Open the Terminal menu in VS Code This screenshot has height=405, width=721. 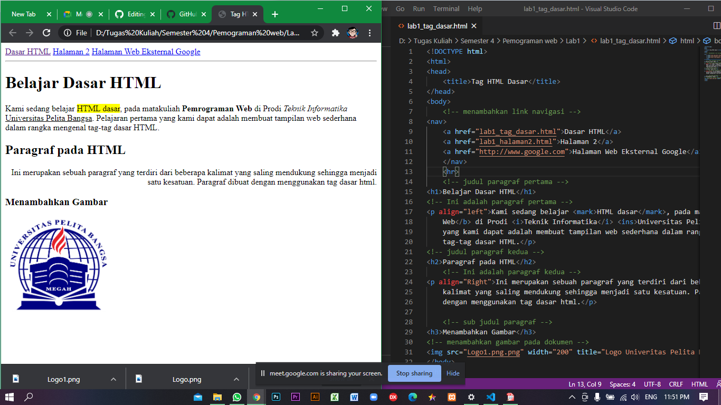pyautogui.click(x=447, y=8)
